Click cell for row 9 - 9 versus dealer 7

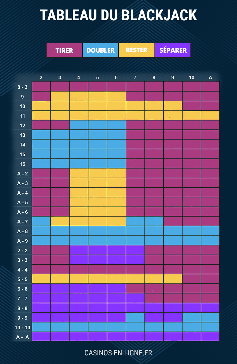pos(135,318)
